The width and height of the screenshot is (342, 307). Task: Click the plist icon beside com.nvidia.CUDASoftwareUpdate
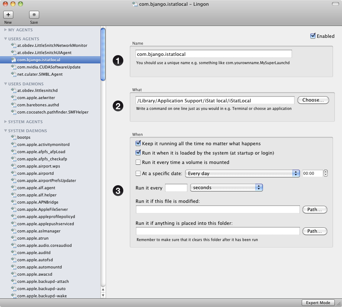[x=14, y=67]
